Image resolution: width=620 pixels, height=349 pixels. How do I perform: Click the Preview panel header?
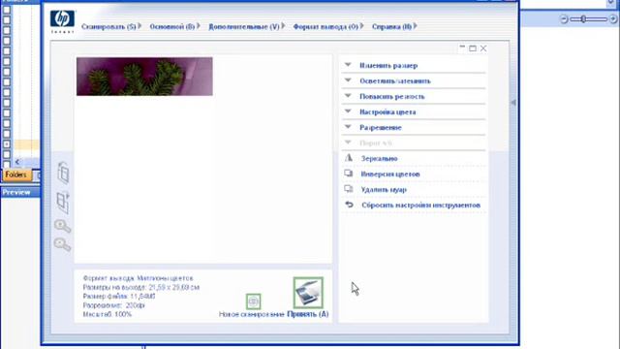20,192
